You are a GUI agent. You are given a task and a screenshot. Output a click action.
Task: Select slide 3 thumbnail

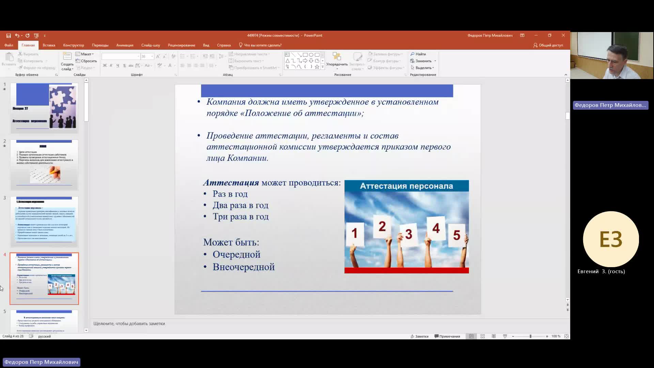click(44, 221)
